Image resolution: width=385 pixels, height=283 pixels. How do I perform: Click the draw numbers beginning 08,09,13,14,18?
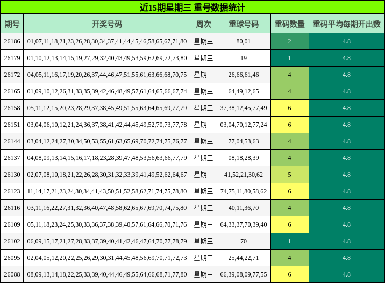click(107, 274)
